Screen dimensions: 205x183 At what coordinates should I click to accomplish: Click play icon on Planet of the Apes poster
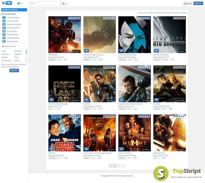52,100
